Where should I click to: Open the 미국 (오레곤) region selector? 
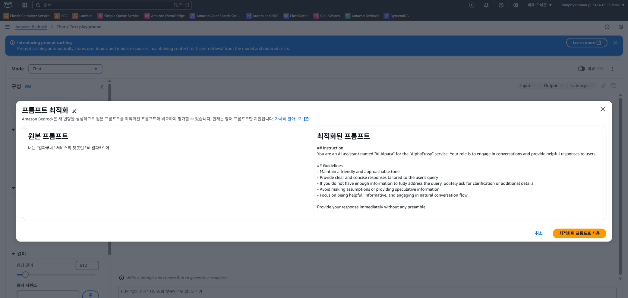point(540,5)
